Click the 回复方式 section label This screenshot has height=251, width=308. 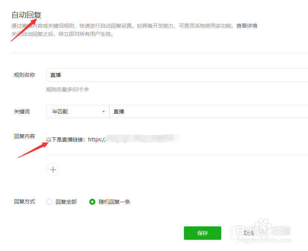24,201
